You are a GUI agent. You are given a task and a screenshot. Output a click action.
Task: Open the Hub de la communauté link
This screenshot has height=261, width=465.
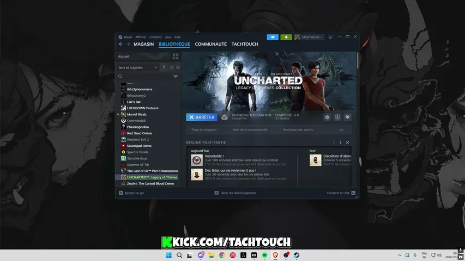[x=250, y=129]
